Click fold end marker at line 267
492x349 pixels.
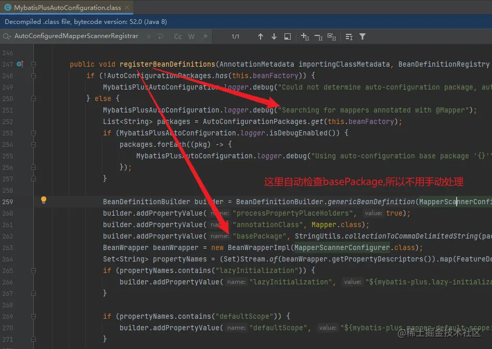pyautogui.click(x=34, y=293)
